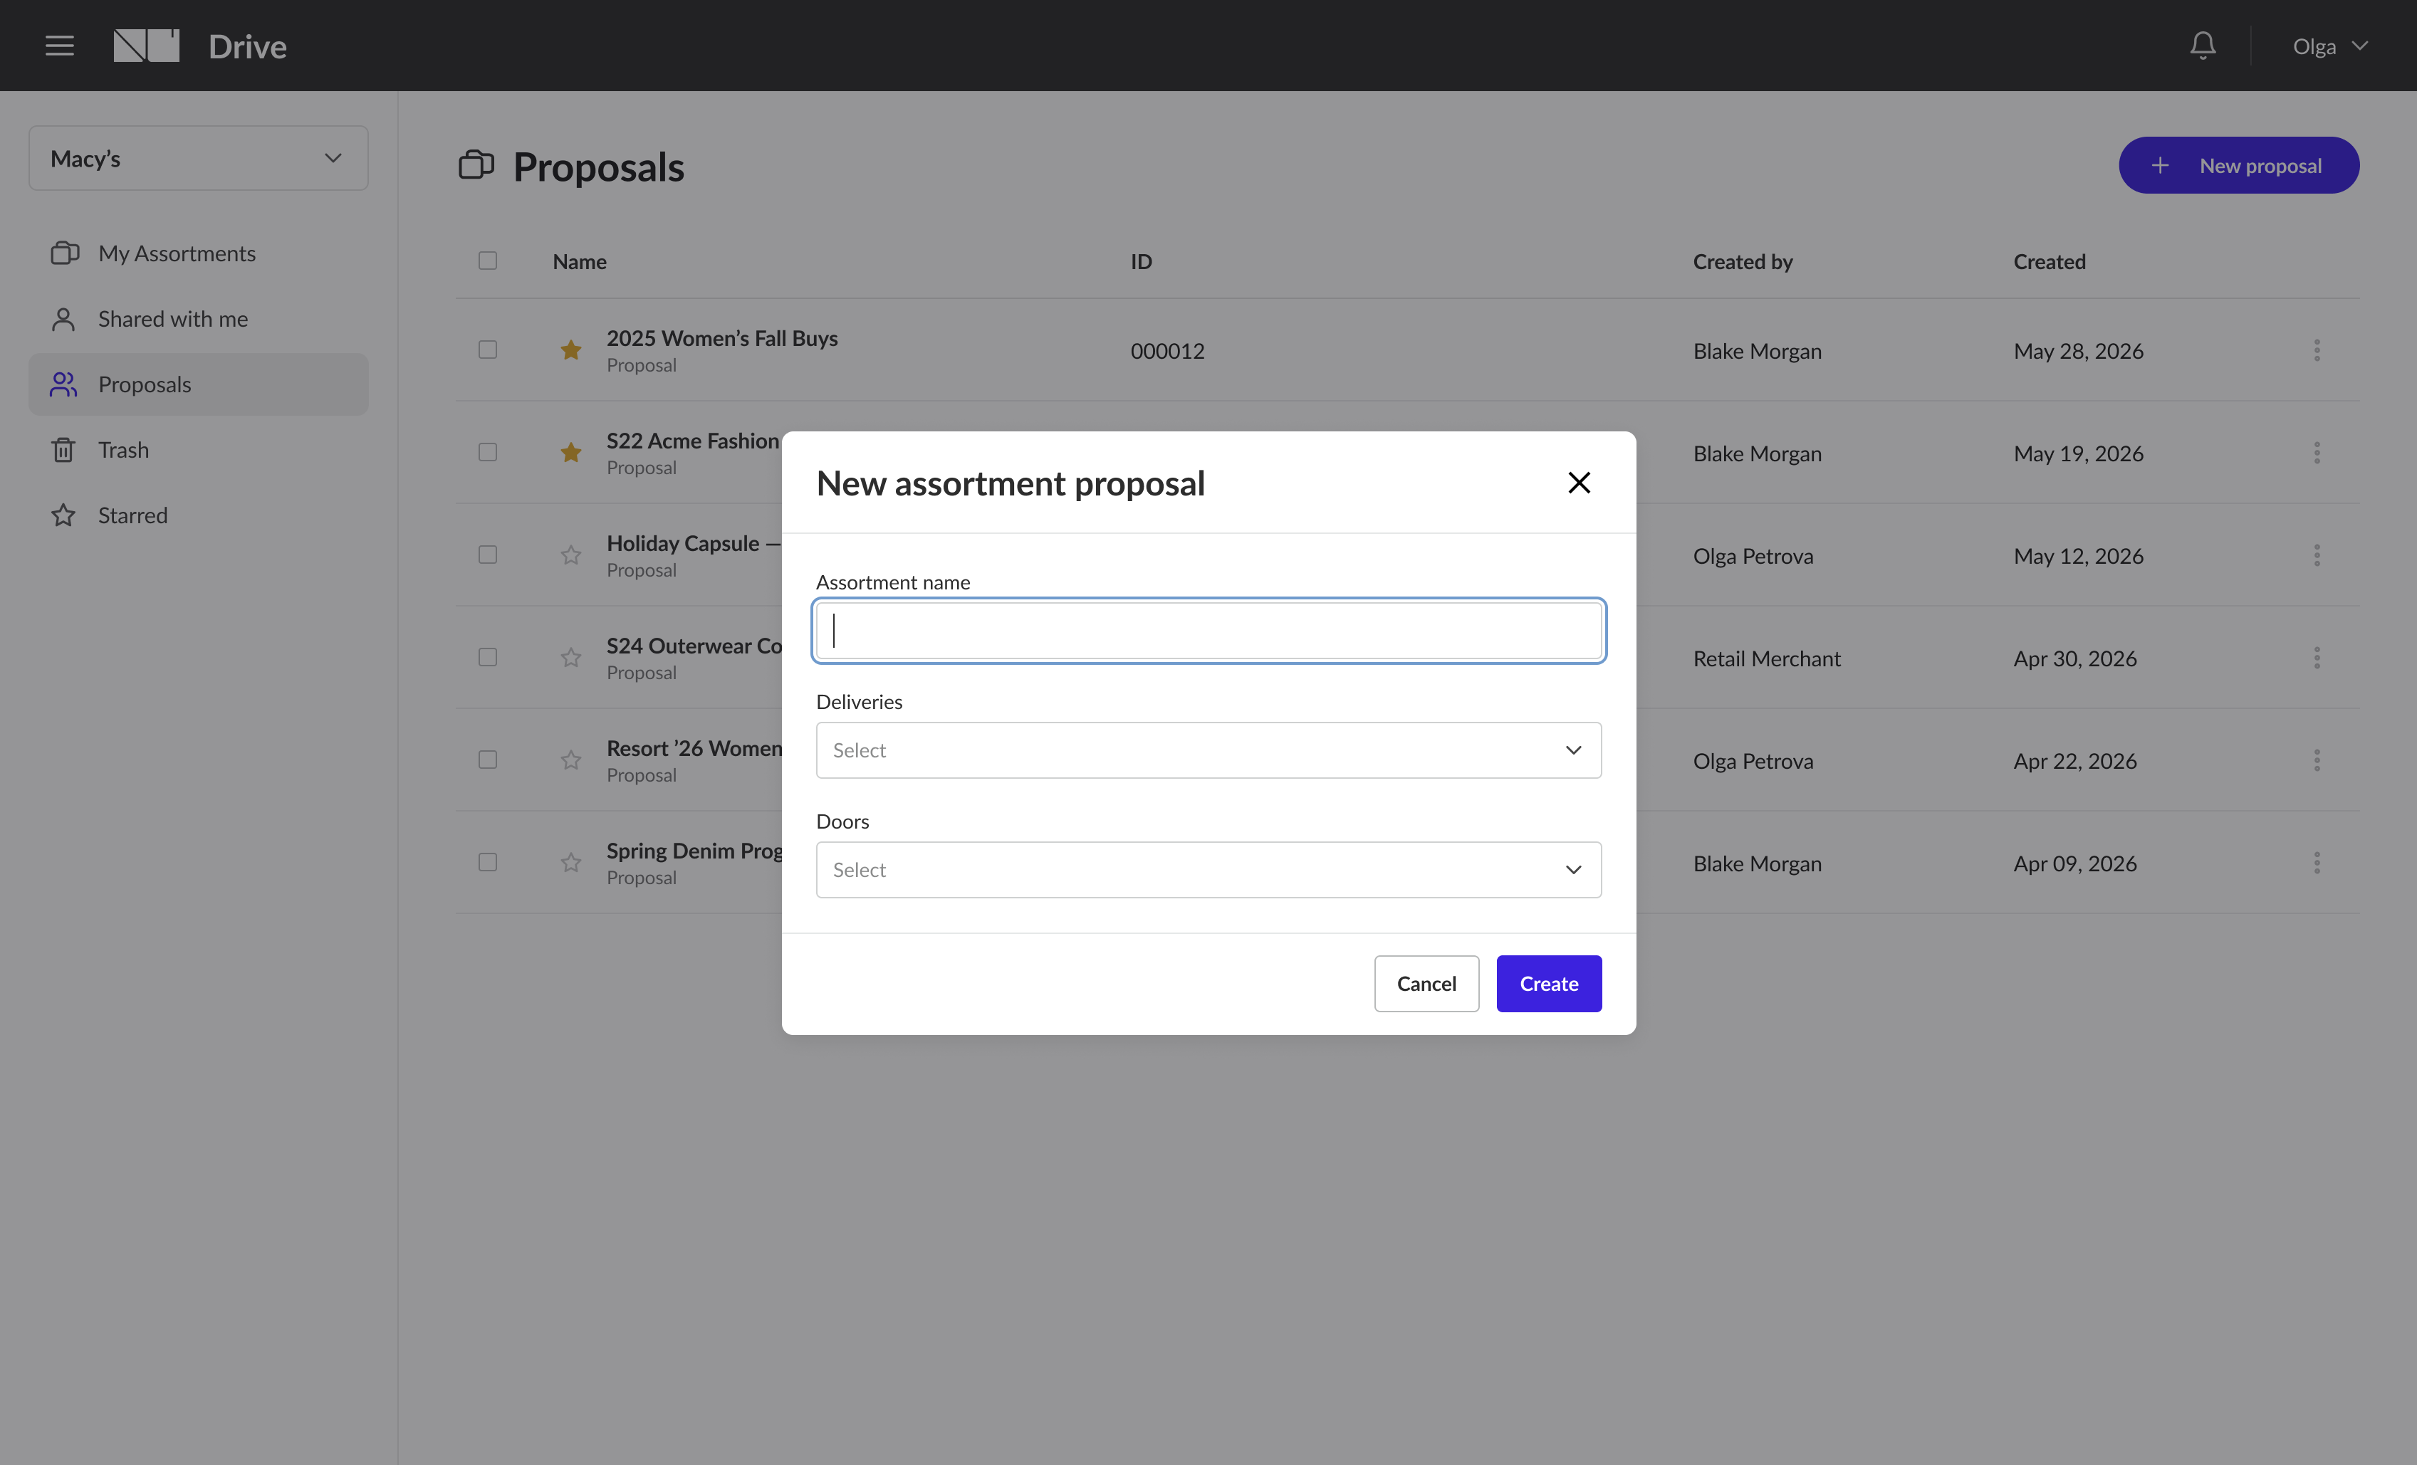Open more options for May 12, 2026 row

tap(2317, 555)
